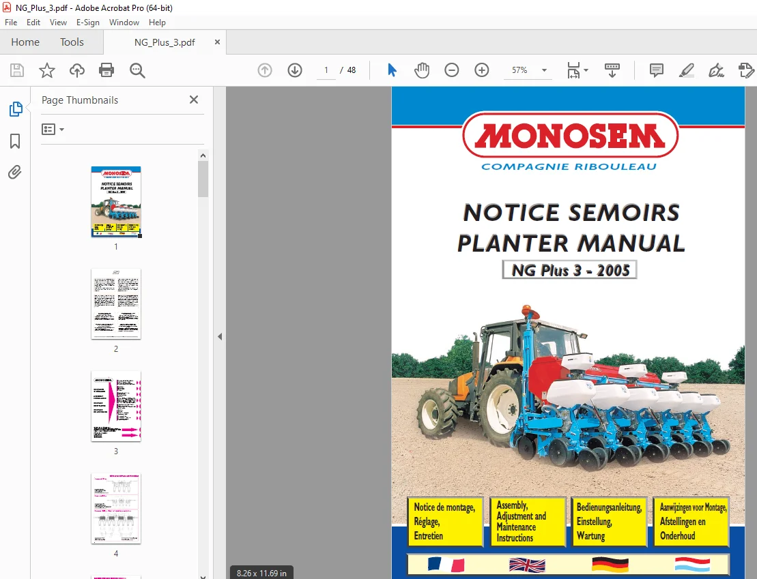757x579 pixels.
Task: Select page 2 thumbnail
Action: (116, 304)
